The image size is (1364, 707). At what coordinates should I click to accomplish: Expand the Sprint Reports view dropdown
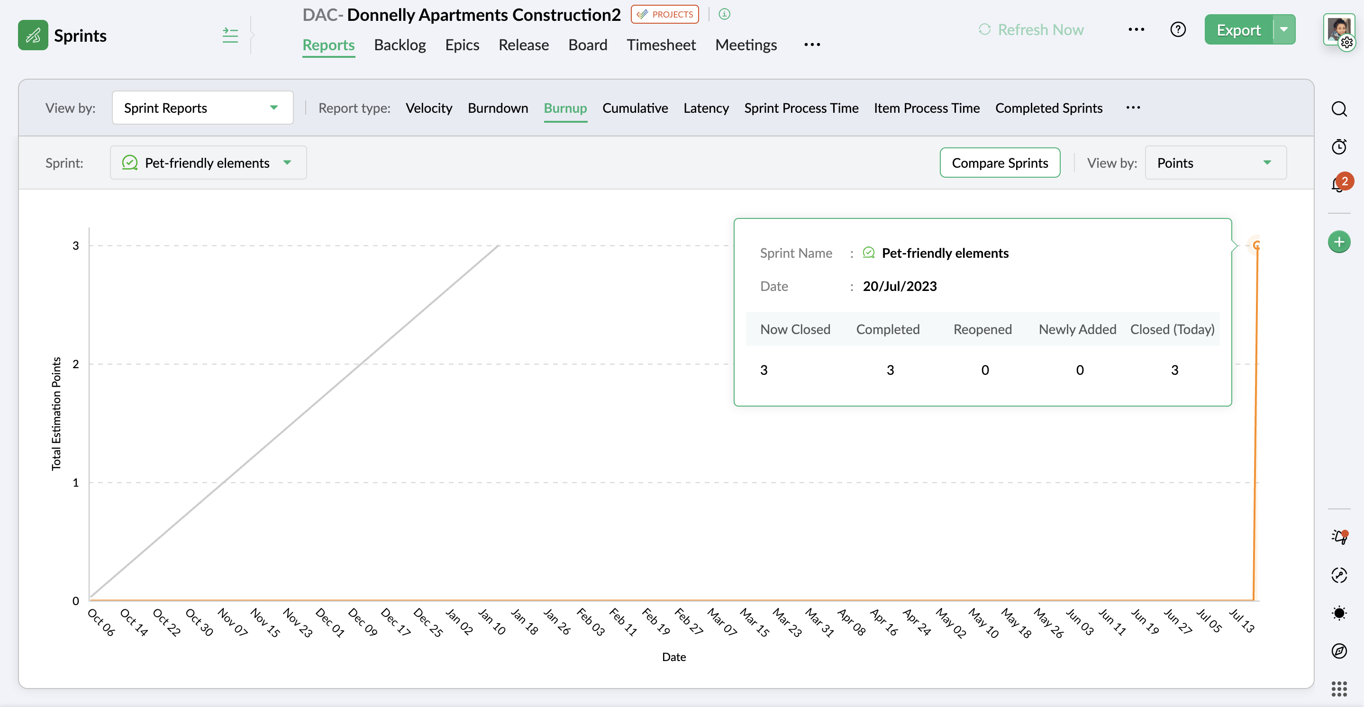[202, 108]
